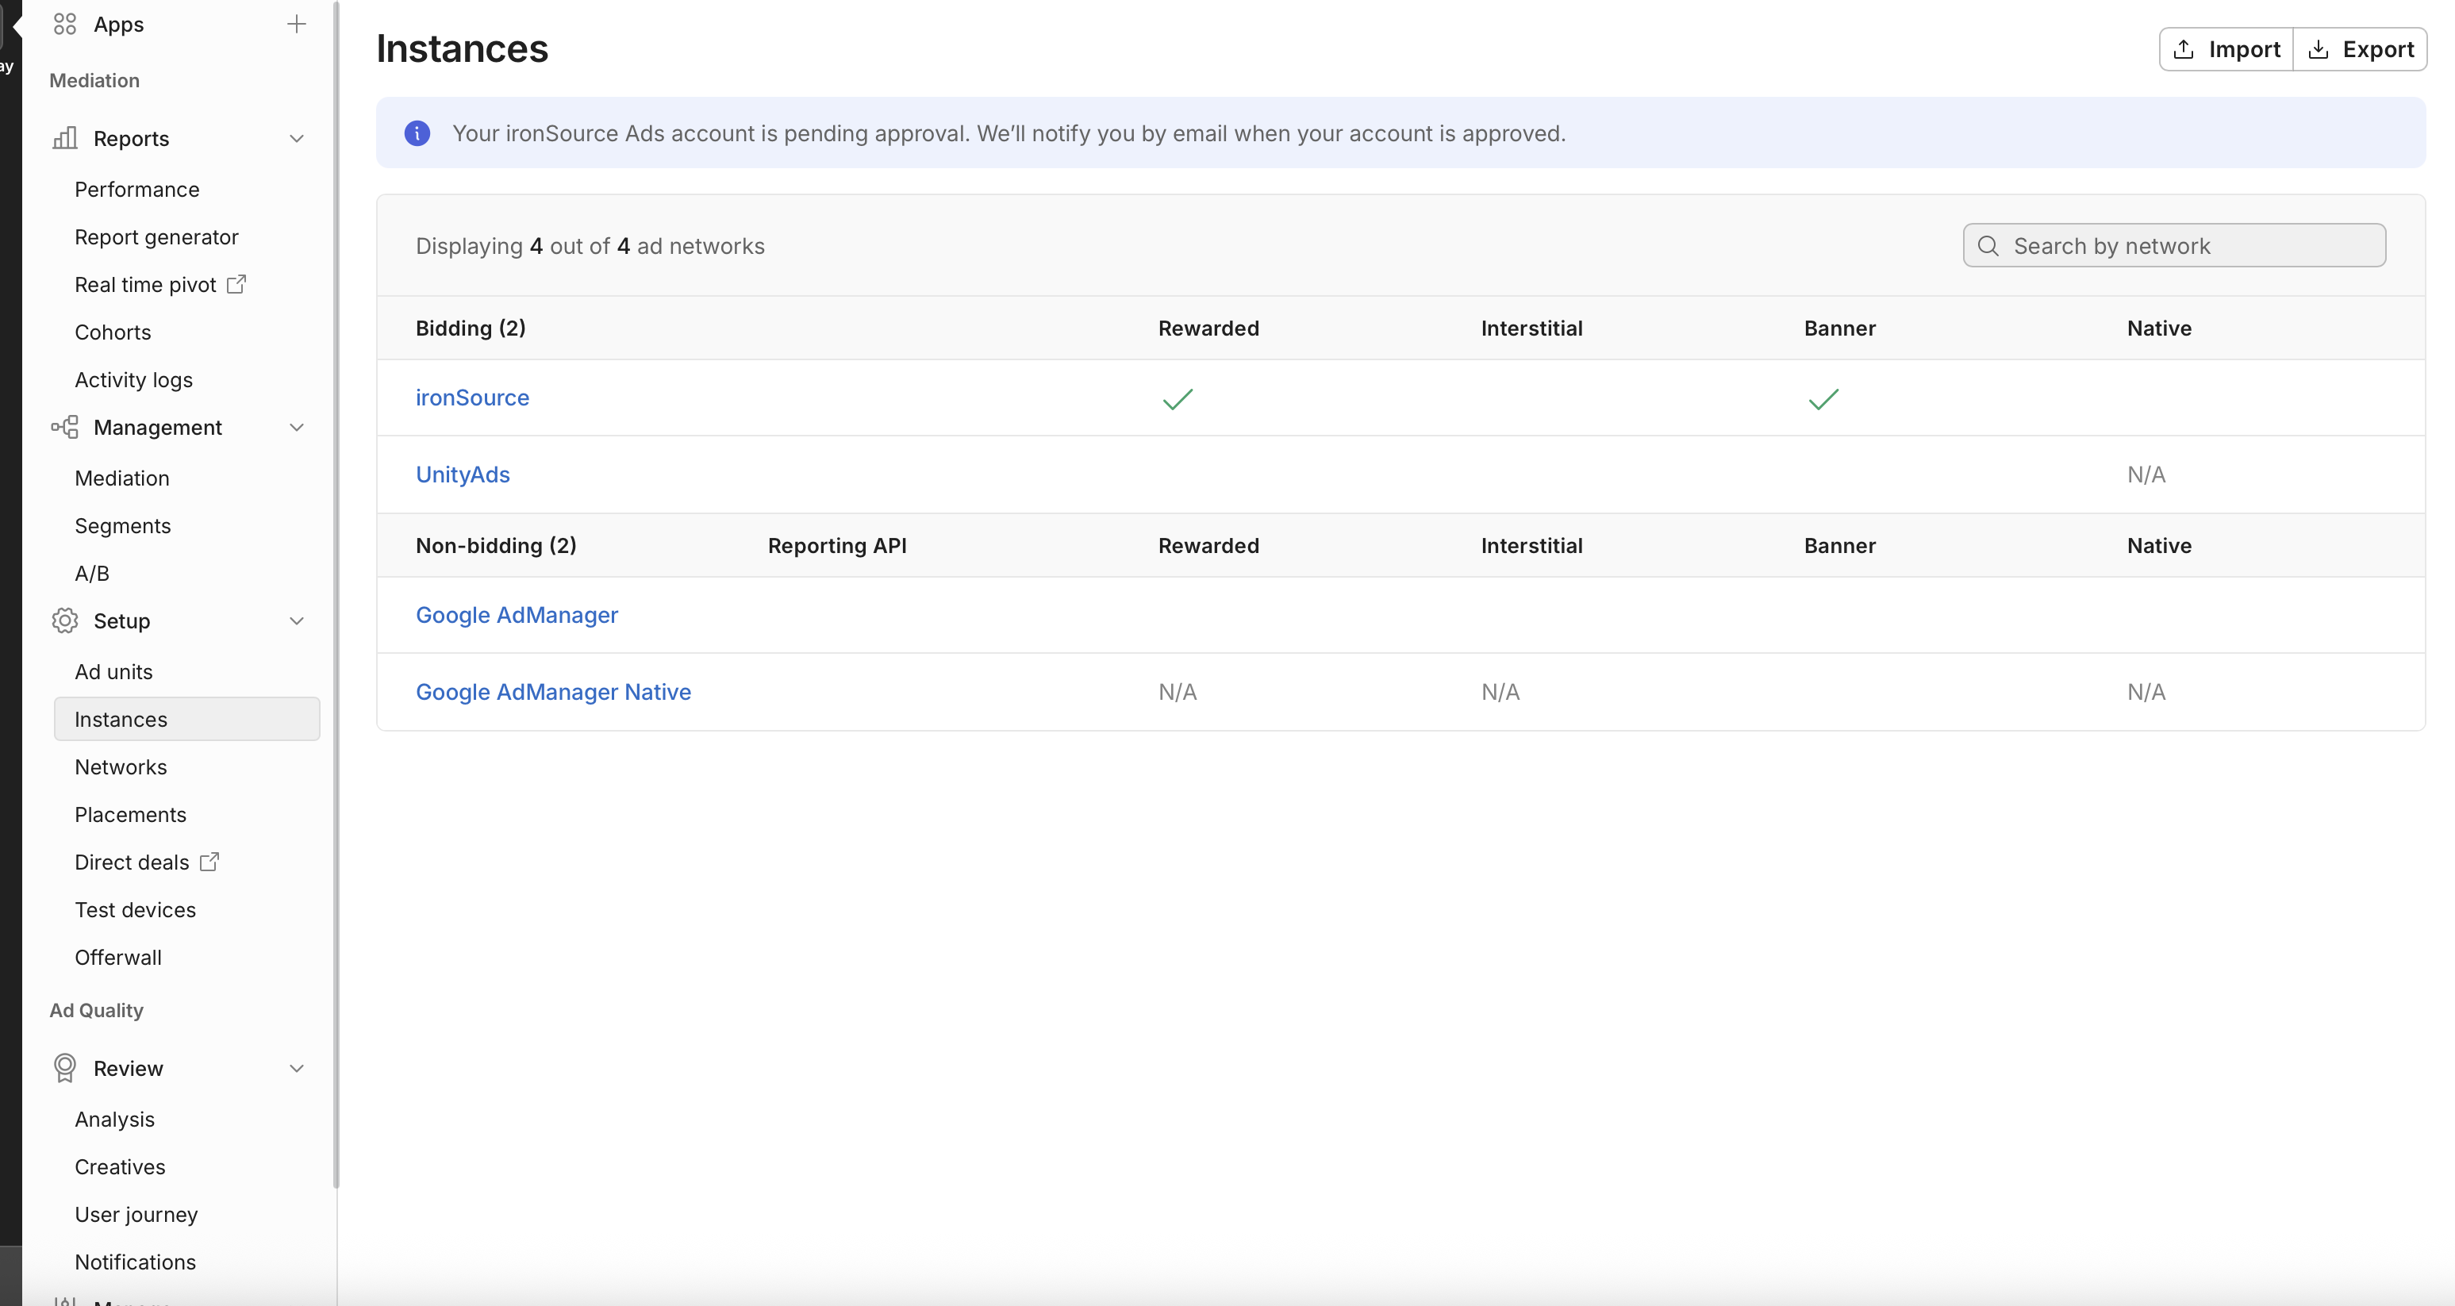Image resolution: width=2455 pixels, height=1306 pixels.
Task: Collapse the Review section chevron
Action: point(297,1068)
